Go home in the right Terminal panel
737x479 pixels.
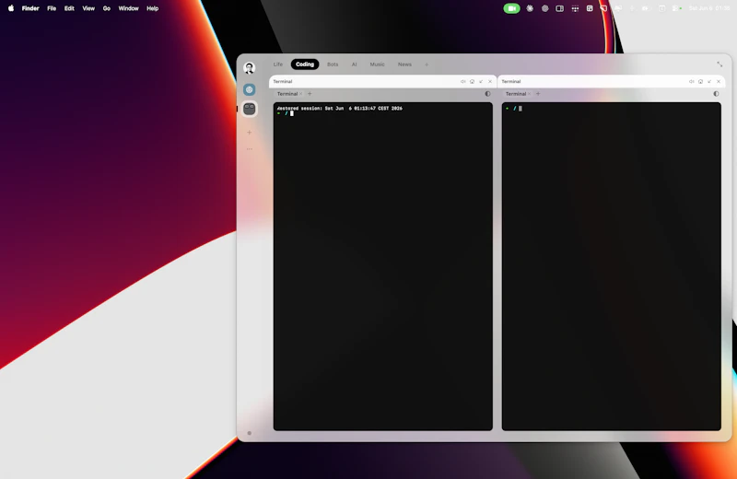click(x=700, y=81)
